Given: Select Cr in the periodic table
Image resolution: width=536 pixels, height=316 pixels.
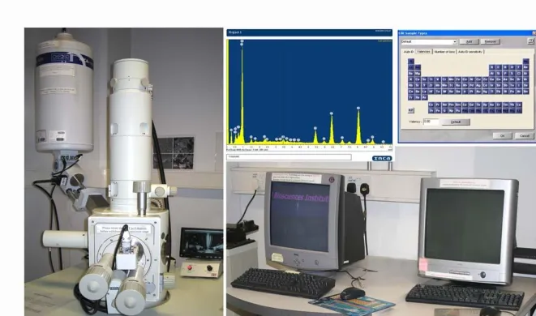Looking at the screenshot, I should pyautogui.click(x=444, y=79).
